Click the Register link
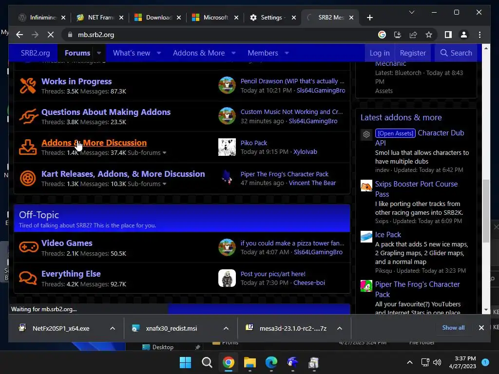 coord(413,53)
